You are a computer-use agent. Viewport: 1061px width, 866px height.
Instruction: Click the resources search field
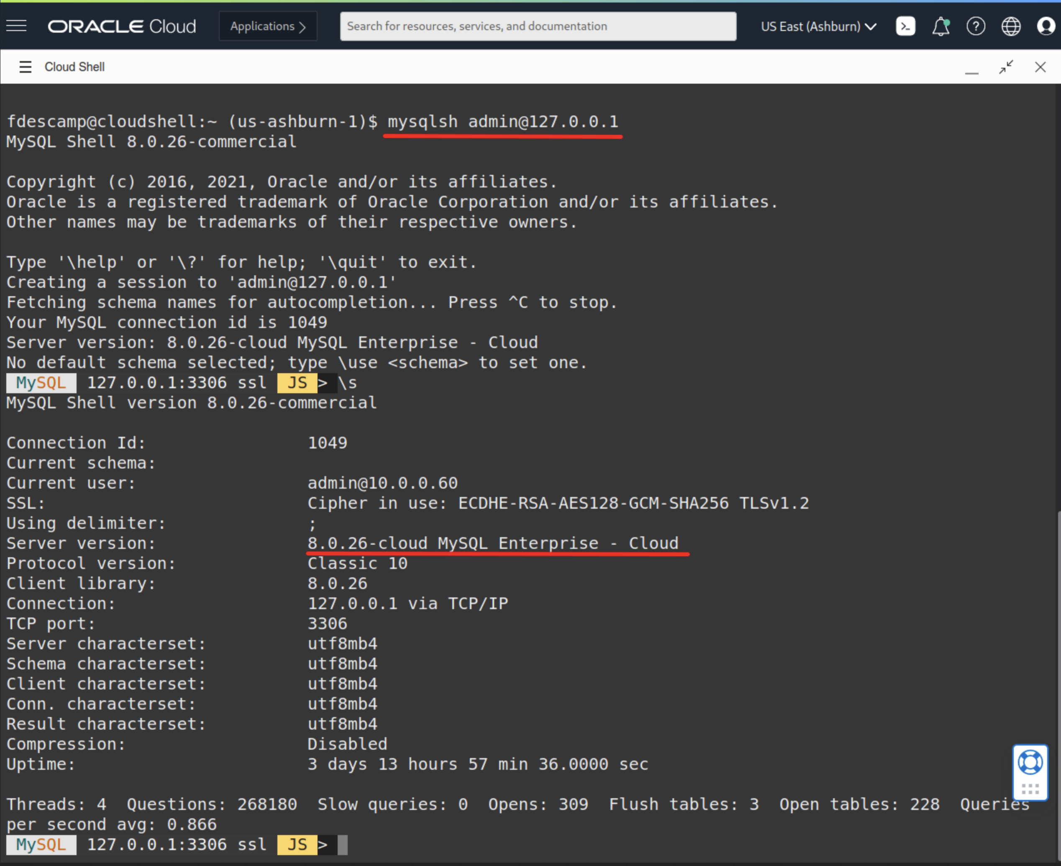pos(538,26)
